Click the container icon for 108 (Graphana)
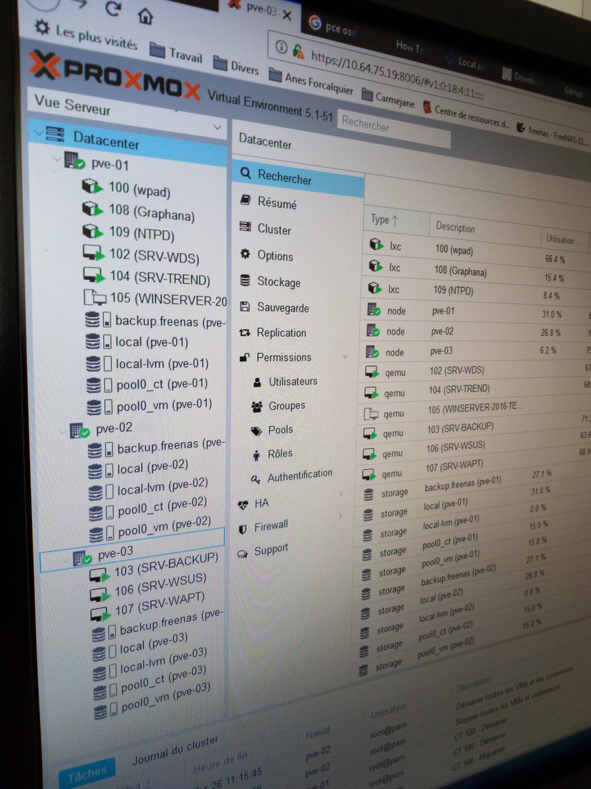This screenshot has height=789, width=591. click(93, 210)
